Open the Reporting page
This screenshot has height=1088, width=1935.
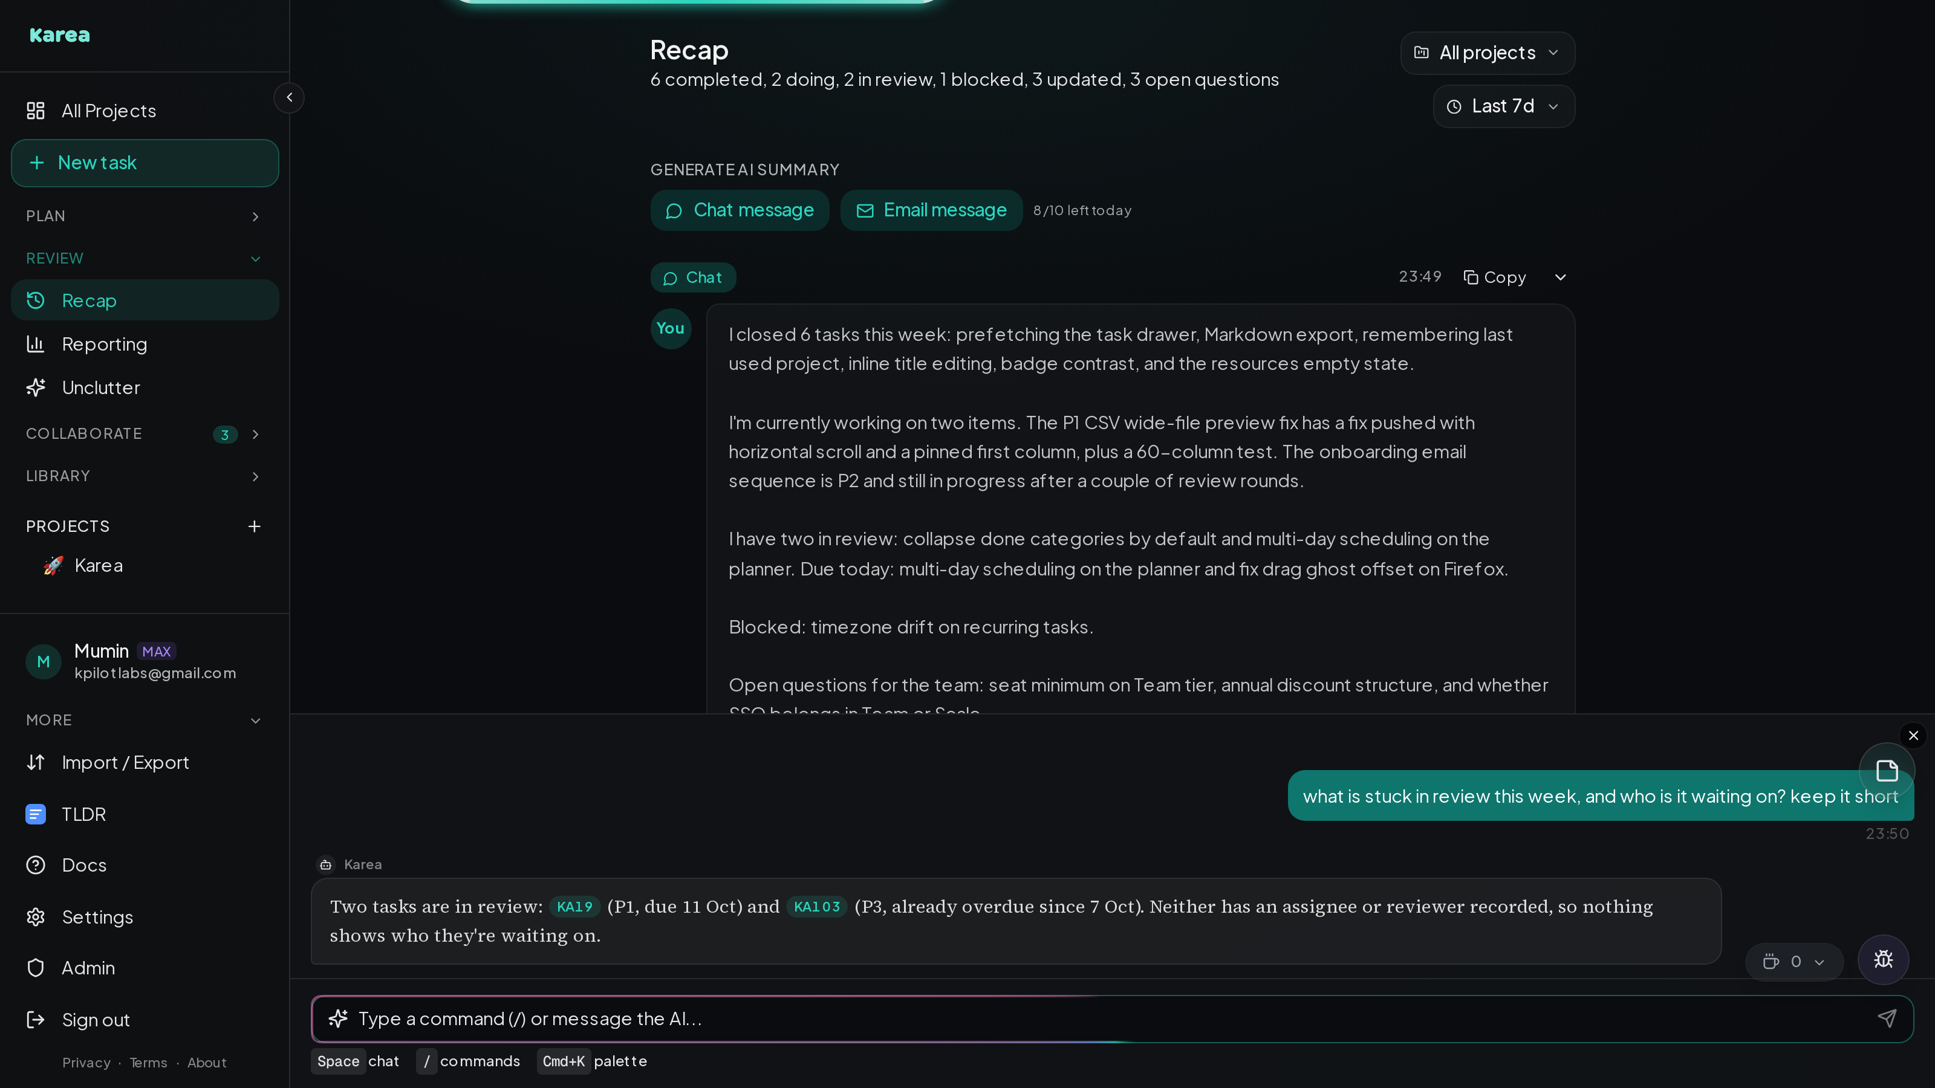point(145,344)
